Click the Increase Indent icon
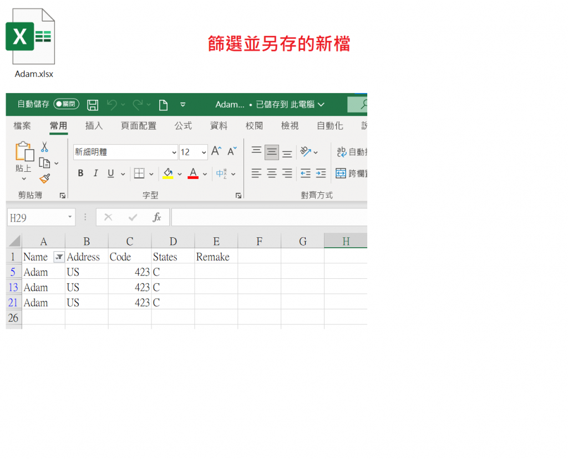This screenshot has width=568, height=459. [321, 174]
